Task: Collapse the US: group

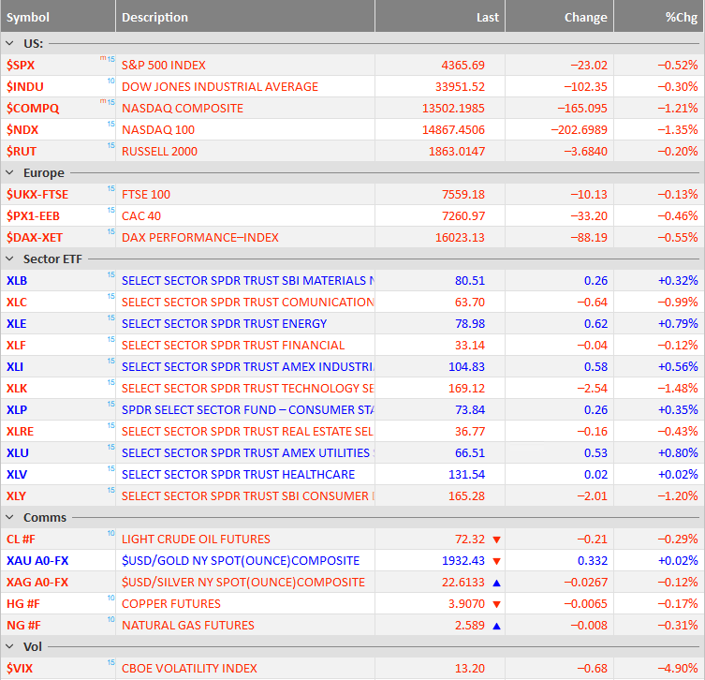Action: click(9, 44)
